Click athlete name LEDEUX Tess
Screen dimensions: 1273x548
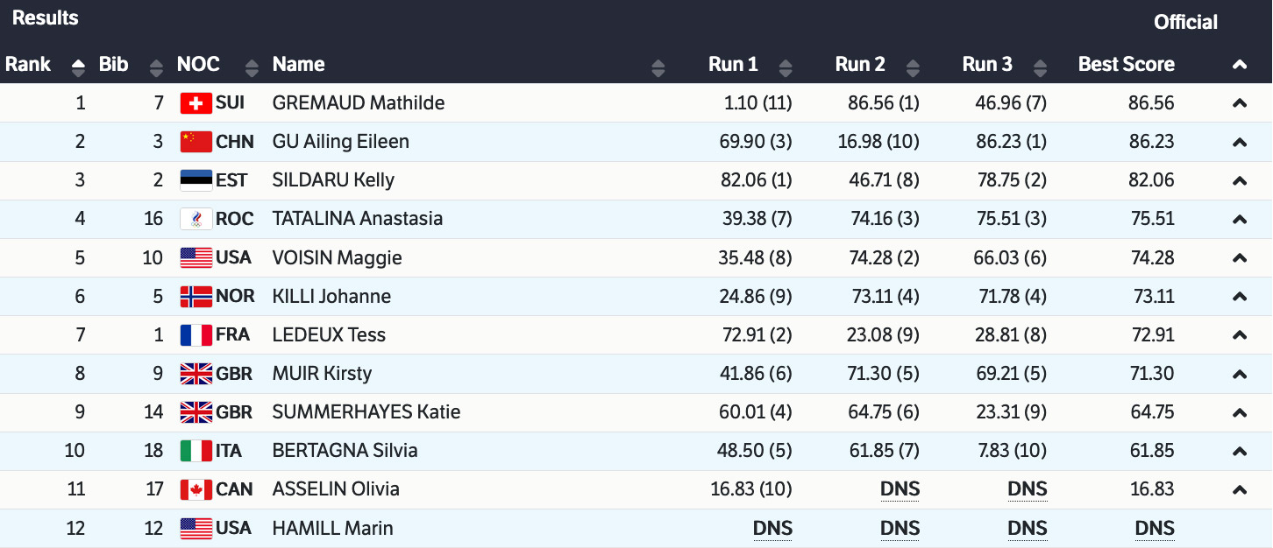[x=329, y=334]
